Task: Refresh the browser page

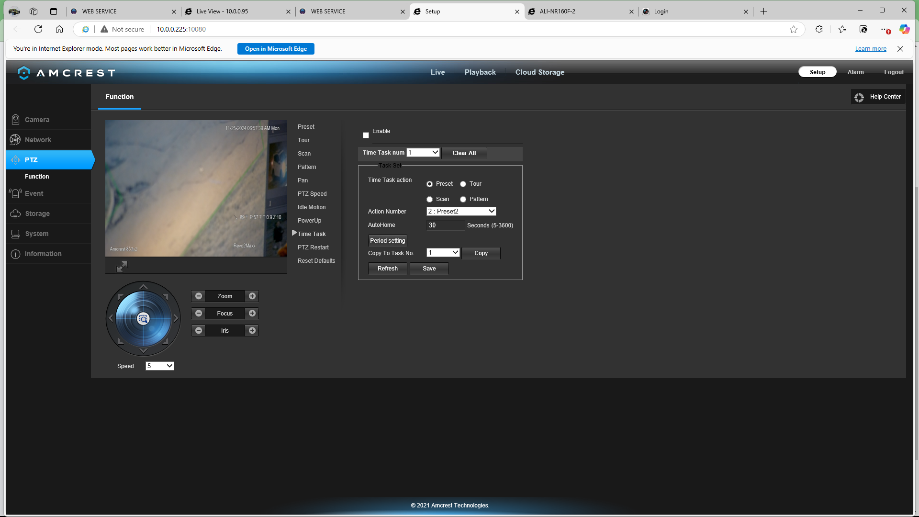Action: 38,29
